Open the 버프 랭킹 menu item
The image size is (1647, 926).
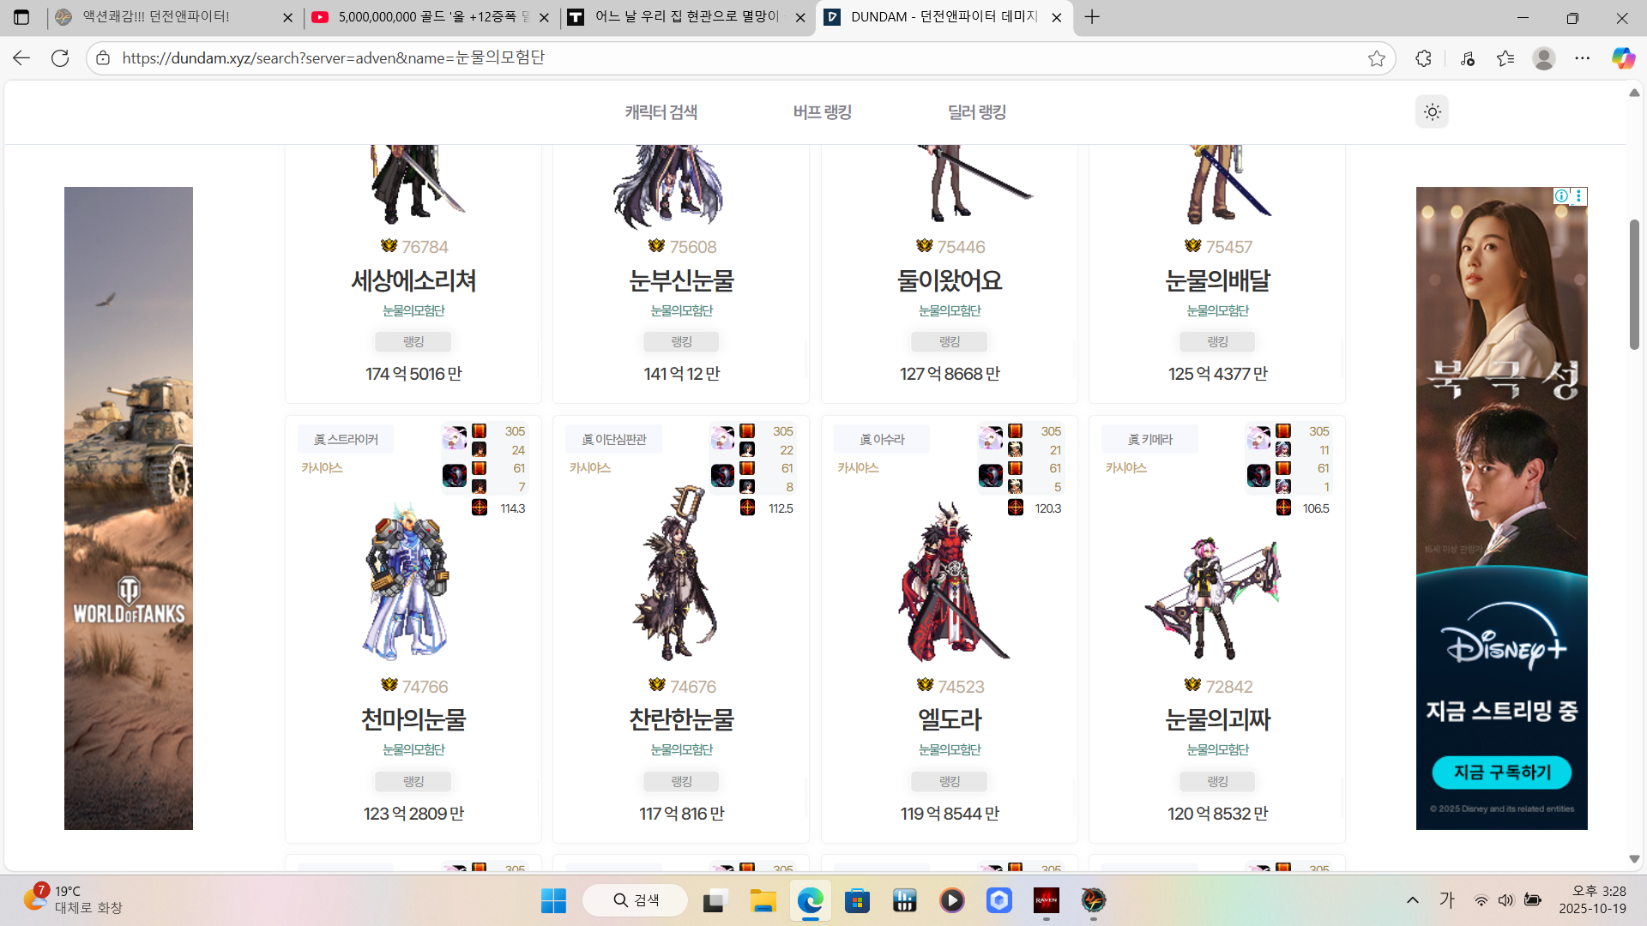tap(822, 112)
